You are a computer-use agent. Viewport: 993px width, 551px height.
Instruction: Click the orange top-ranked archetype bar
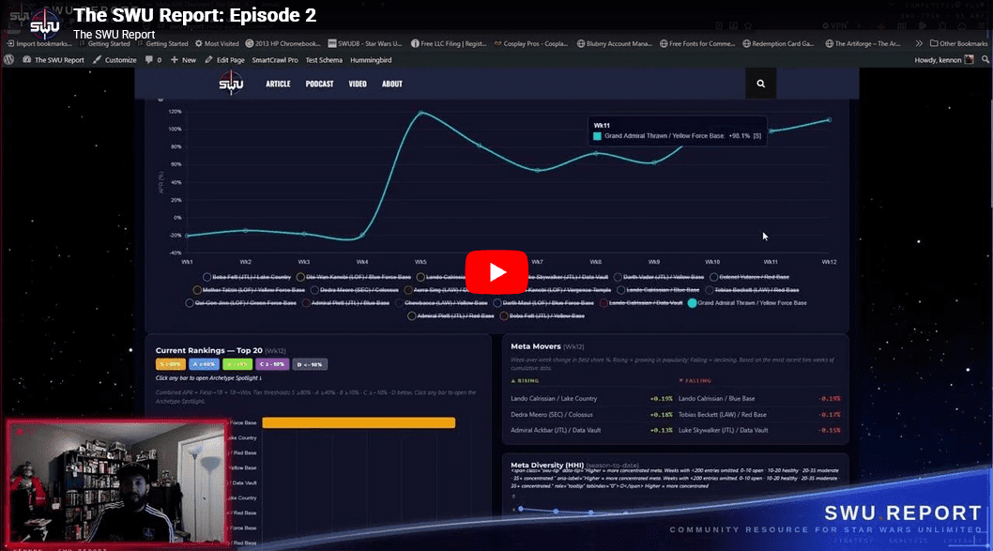point(359,422)
